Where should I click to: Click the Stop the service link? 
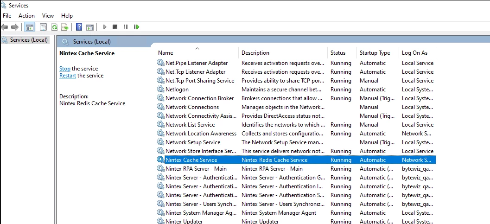click(x=65, y=69)
